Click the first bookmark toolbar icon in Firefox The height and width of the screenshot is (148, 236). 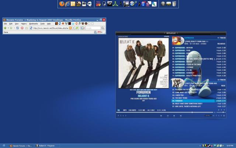click(56, 24)
